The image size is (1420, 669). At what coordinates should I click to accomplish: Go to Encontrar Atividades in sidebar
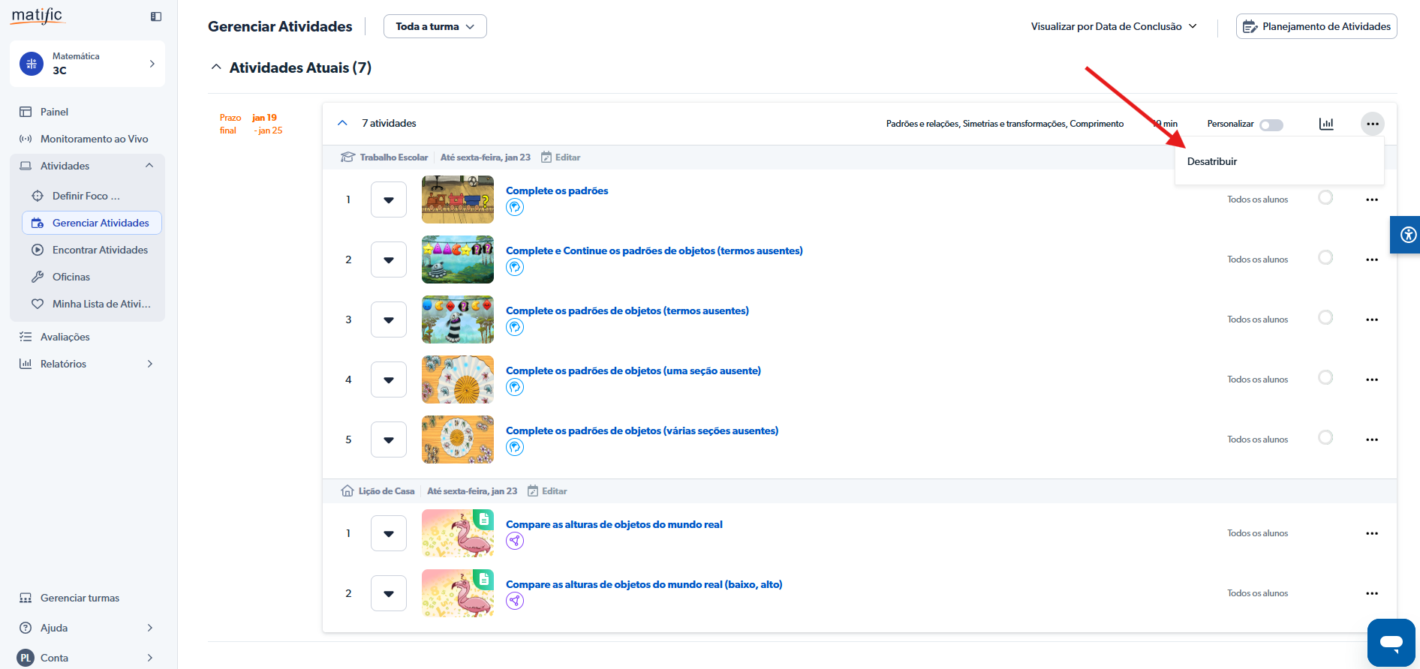point(100,250)
